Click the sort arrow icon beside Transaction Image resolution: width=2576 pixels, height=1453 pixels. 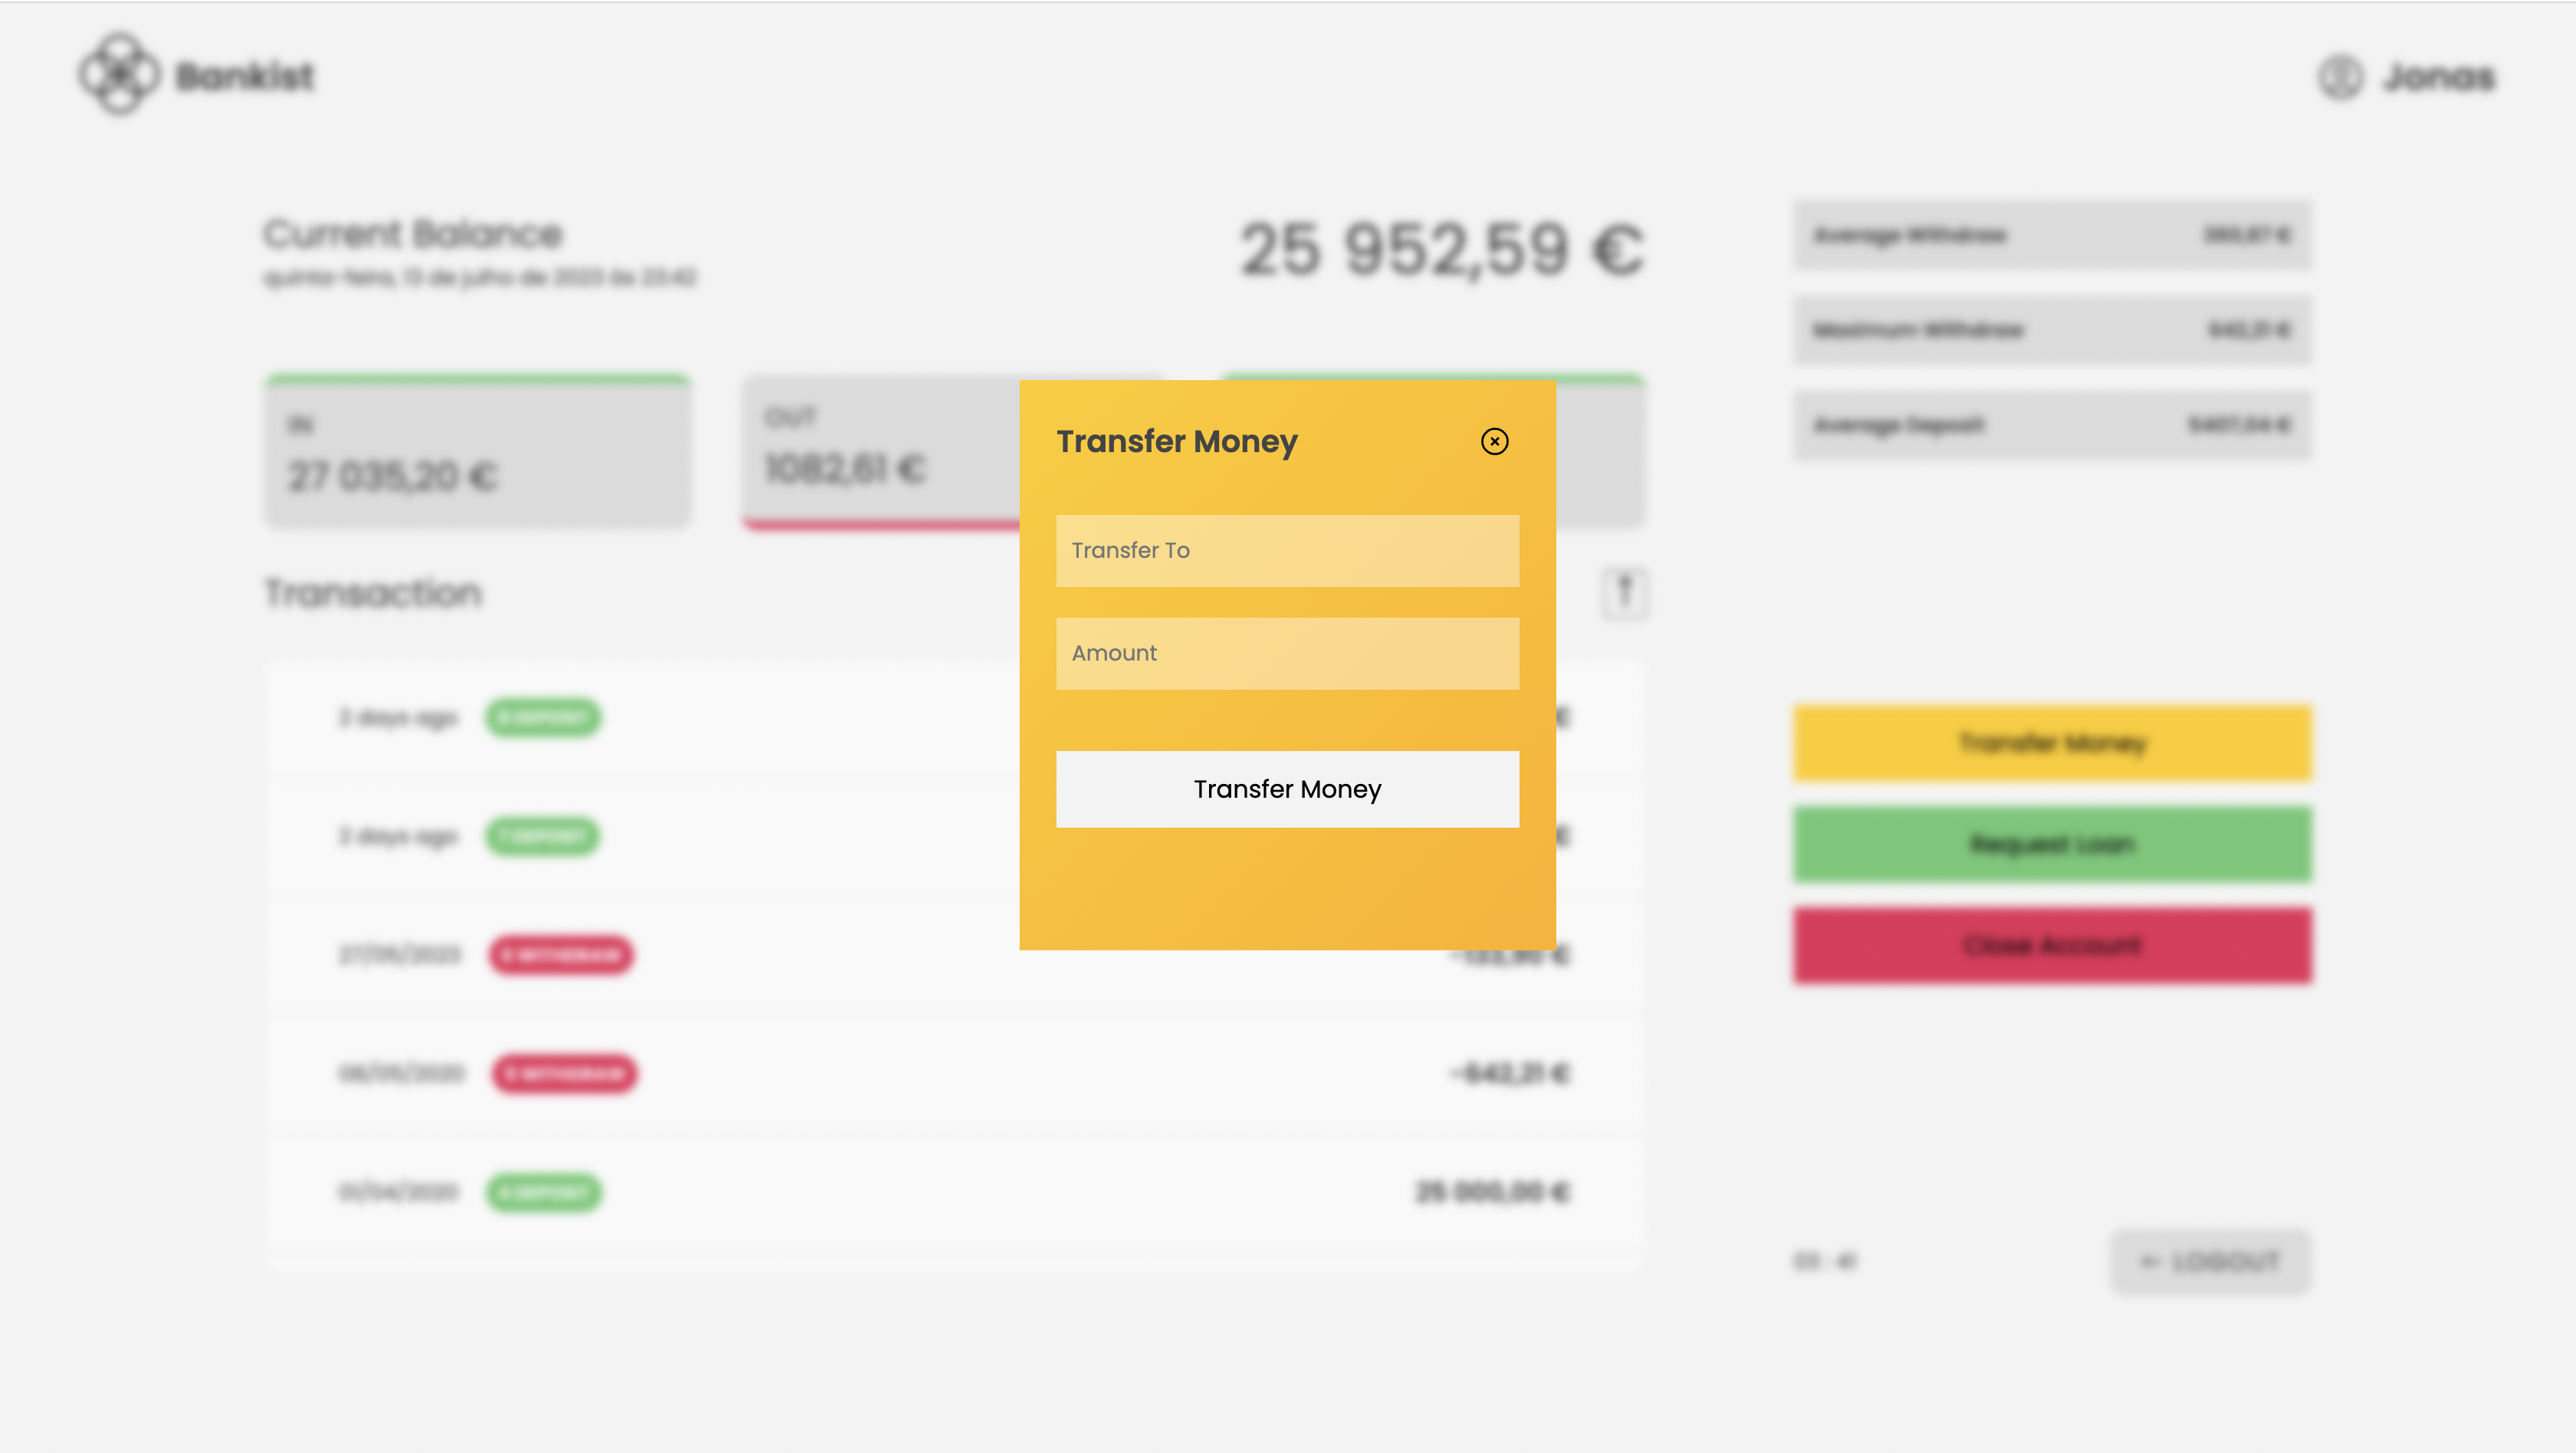(1625, 594)
